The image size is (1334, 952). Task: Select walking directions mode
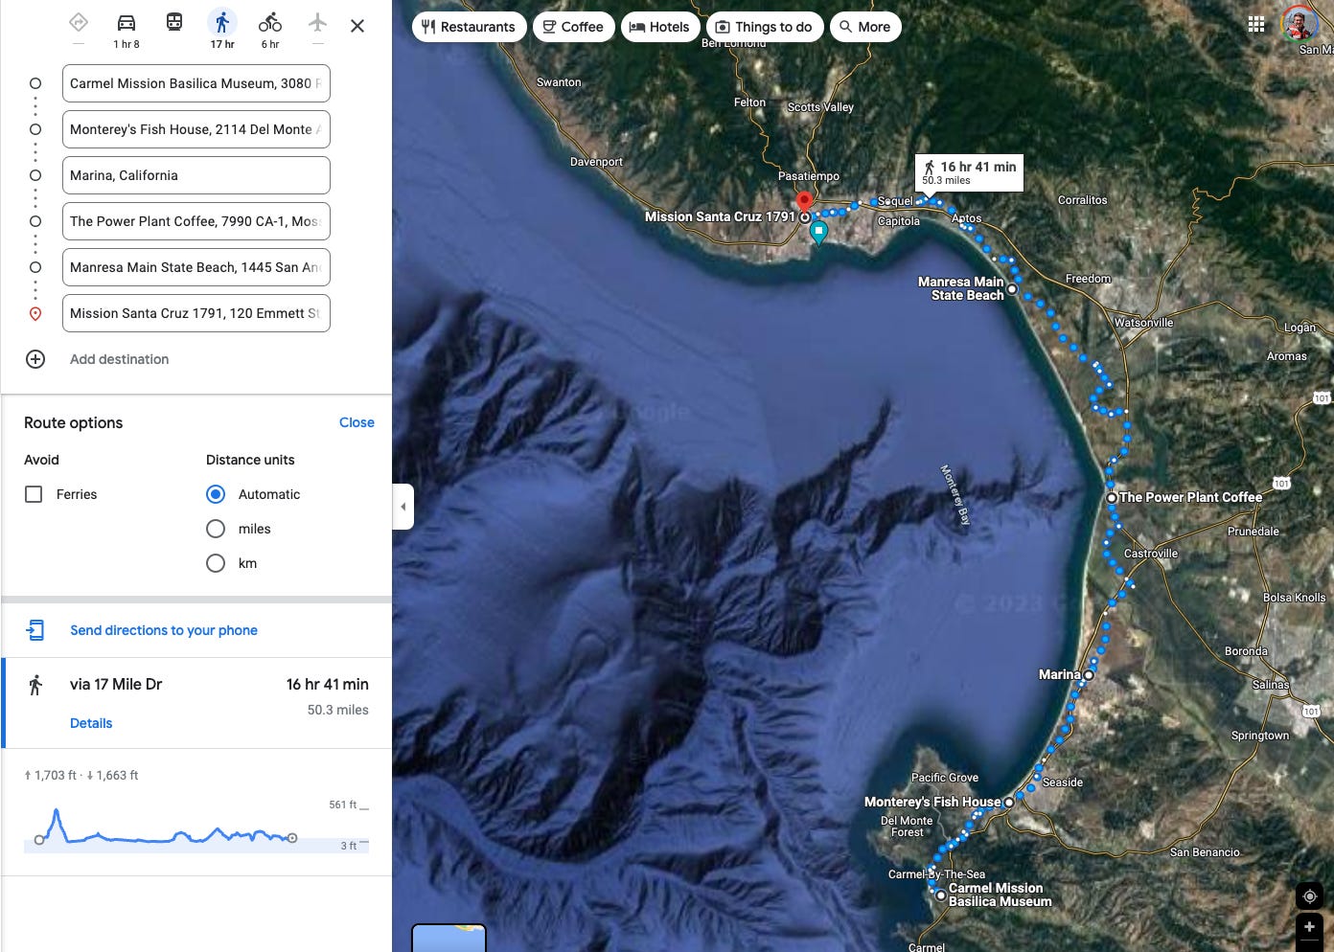(222, 23)
